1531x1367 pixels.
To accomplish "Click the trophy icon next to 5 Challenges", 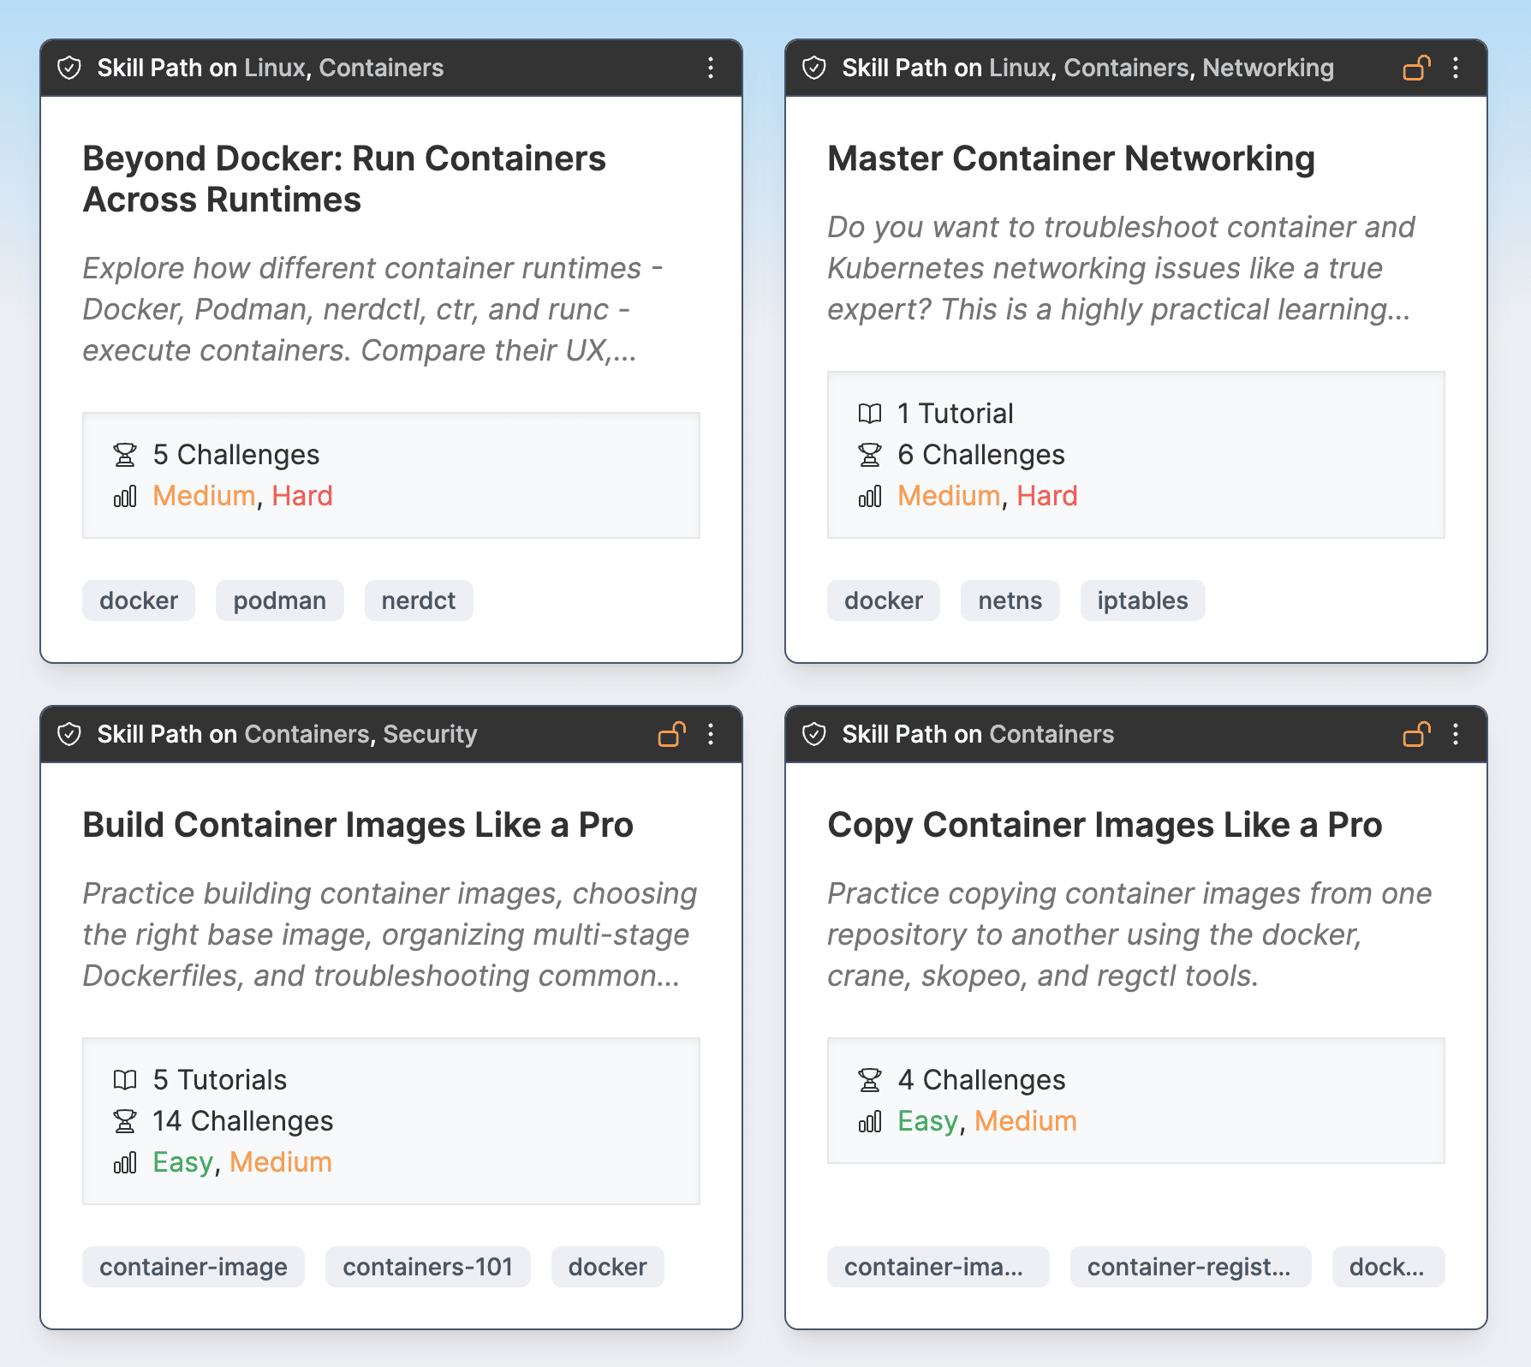I will pyautogui.click(x=126, y=455).
